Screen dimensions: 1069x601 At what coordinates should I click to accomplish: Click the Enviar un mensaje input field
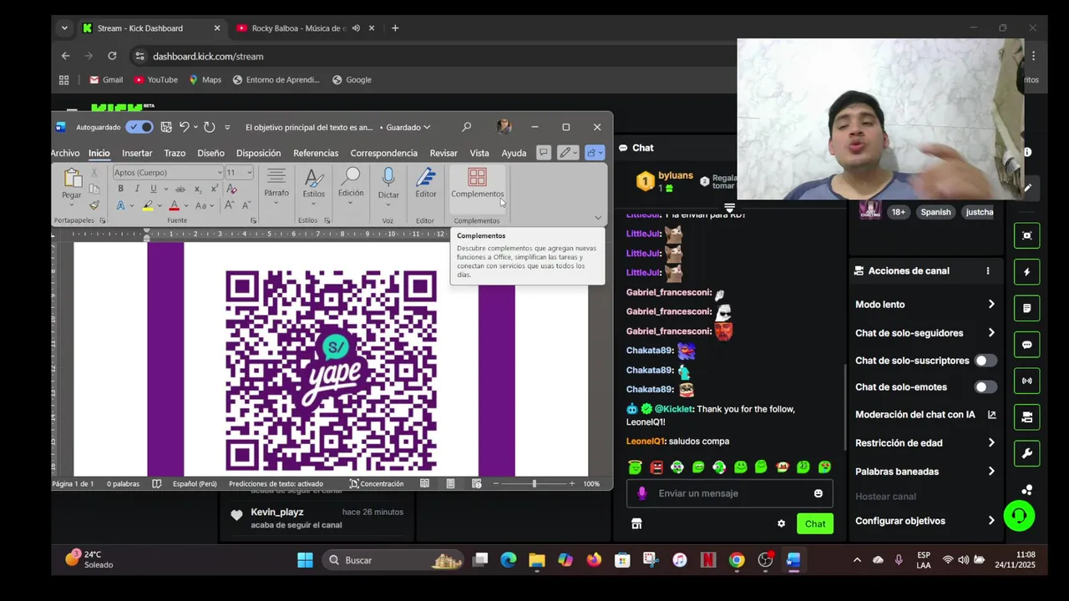730,493
